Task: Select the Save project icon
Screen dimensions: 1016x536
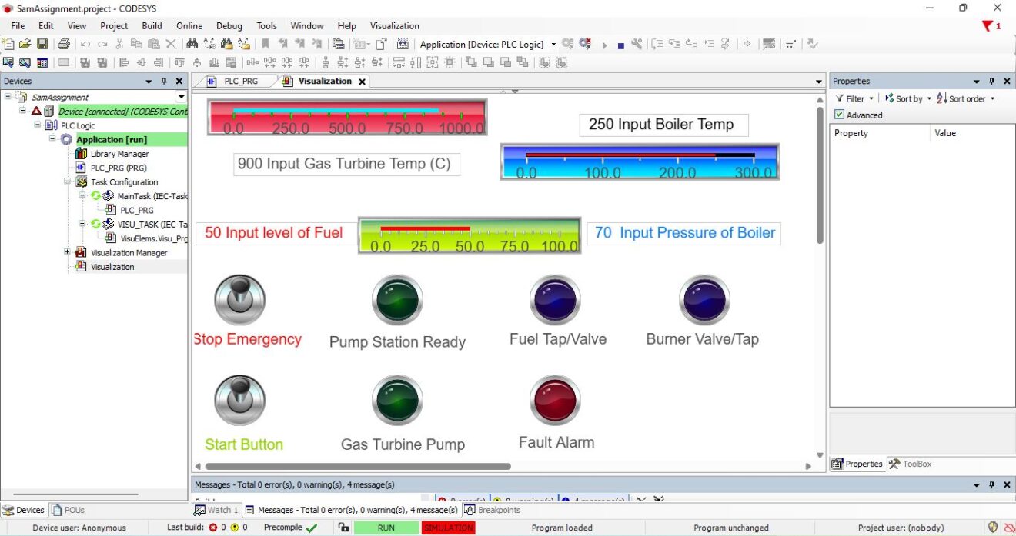Action: click(x=42, y=44)
